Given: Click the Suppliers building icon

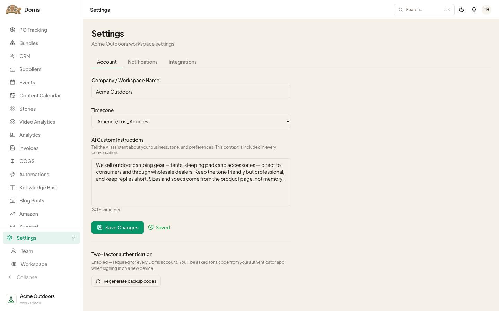Looking at the screenshot, I should click(x=12, y=69).
